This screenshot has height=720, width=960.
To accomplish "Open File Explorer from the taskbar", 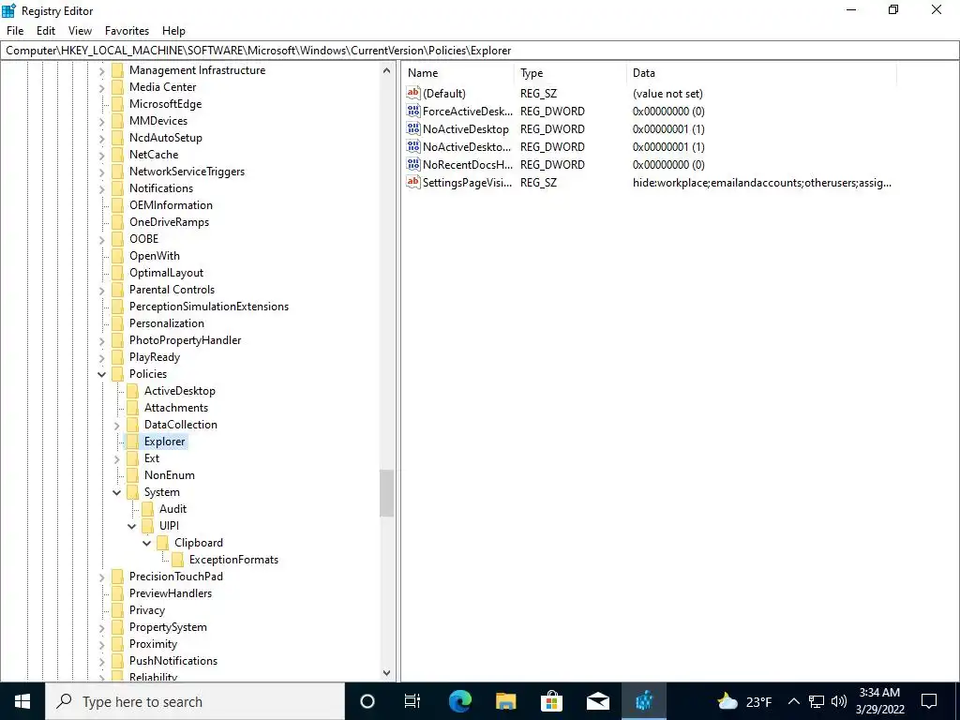I will click(505, 701).
